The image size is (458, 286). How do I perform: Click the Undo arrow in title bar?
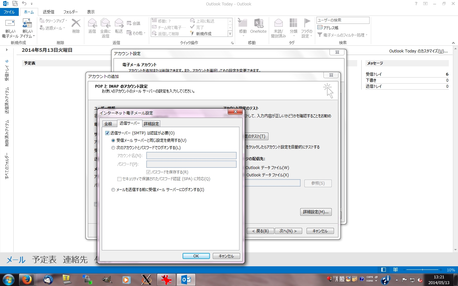24,4
